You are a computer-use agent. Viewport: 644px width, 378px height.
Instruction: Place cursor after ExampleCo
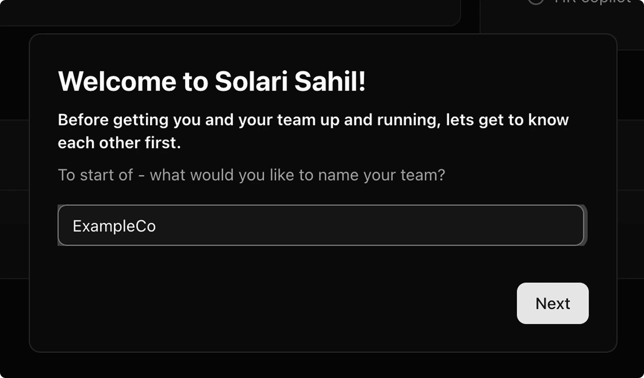158,225
